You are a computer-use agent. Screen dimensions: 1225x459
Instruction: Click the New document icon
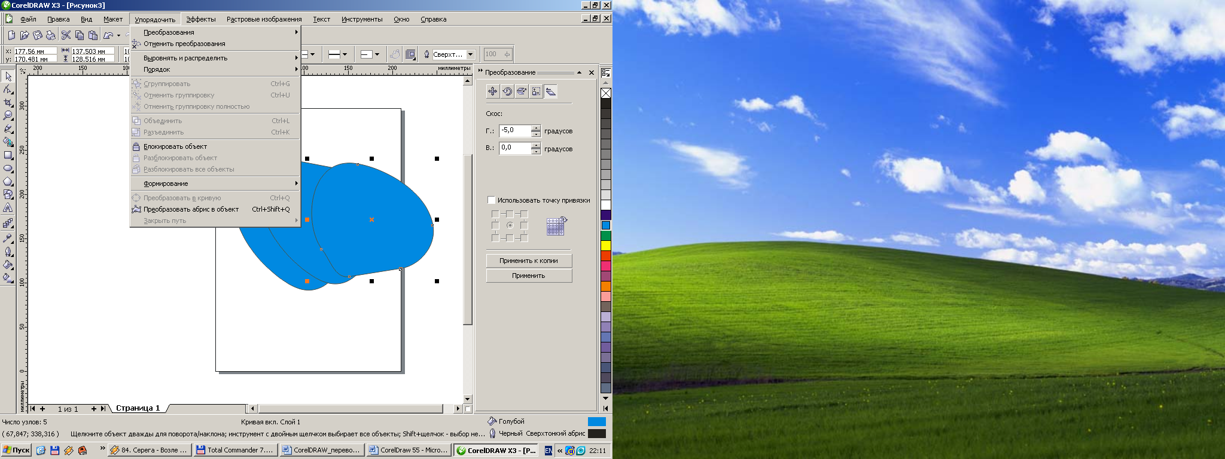click(11, 35)
